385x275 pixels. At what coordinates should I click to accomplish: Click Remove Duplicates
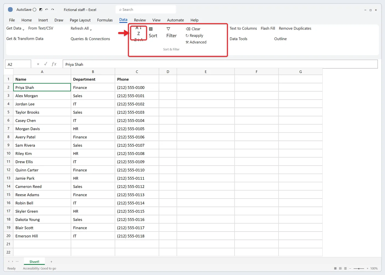point(295,28)
